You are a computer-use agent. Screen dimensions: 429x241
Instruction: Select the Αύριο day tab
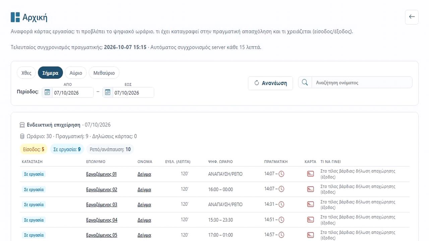[x=76, y=73]
